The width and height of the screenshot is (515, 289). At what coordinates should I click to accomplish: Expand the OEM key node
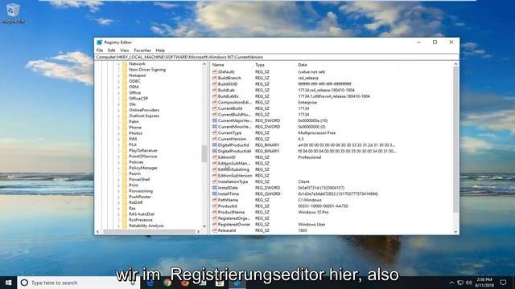118,87
